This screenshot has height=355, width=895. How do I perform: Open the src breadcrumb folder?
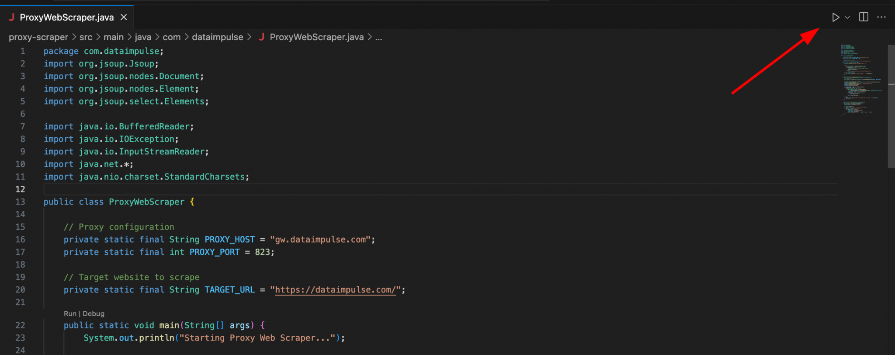click(x=86, y=37)
